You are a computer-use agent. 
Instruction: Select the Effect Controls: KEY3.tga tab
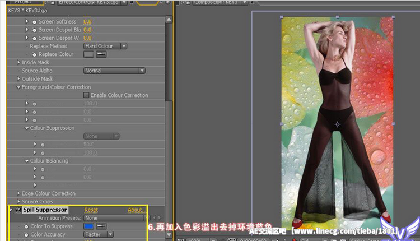(88, 2)
